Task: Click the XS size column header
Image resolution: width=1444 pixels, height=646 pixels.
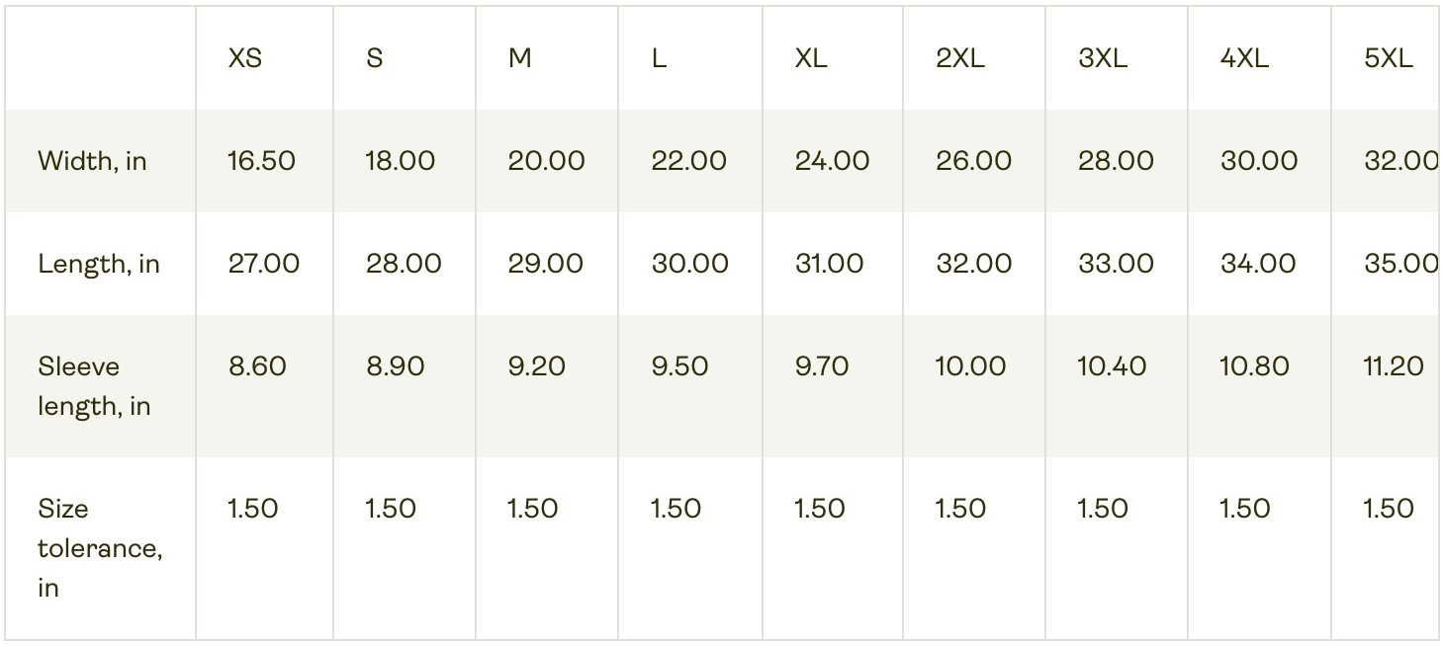Action: point(245,58)
